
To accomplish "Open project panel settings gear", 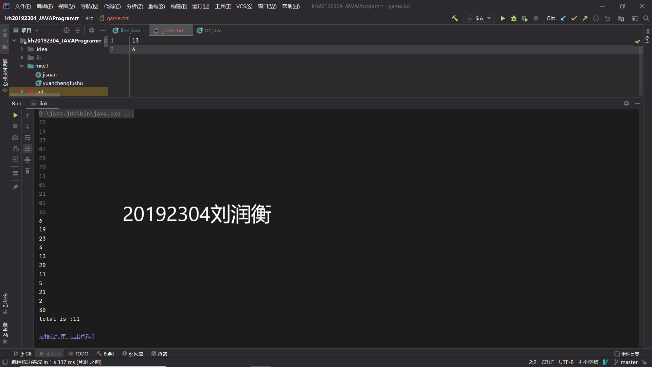I will click(92, 30).
